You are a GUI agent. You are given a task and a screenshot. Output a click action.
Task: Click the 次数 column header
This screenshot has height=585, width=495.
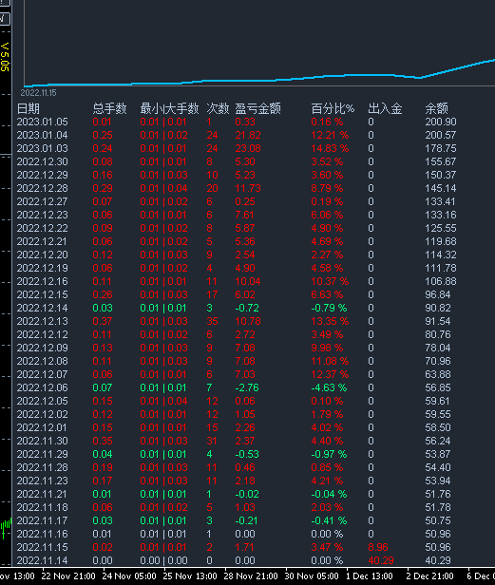[x=218, y=108]
